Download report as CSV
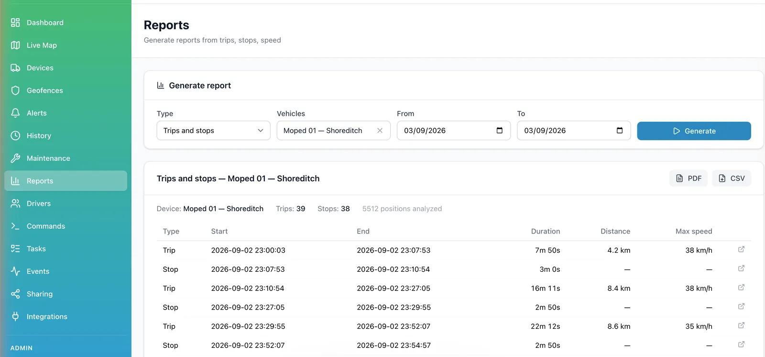Viewport: 765px width, 357px height. tap(732, 178)
